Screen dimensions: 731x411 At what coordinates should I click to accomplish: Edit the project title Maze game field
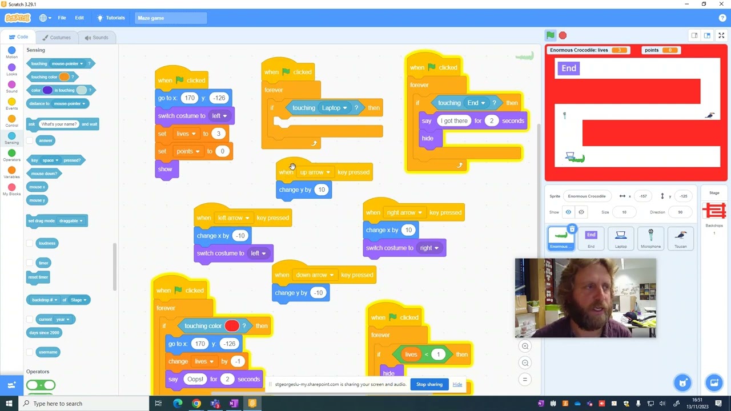[x=171, y=18]
